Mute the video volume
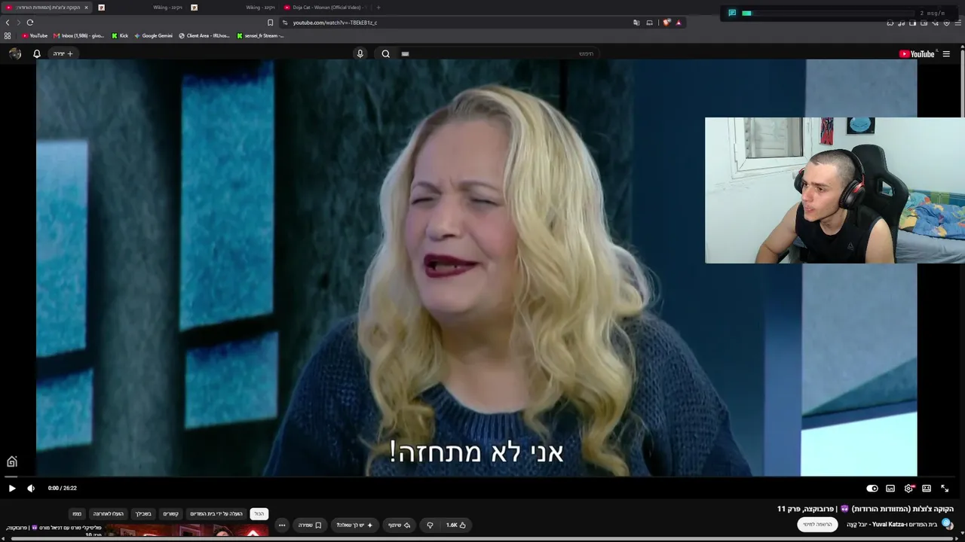Viewport: 965px width, 542px height. [x=31, y=489]
